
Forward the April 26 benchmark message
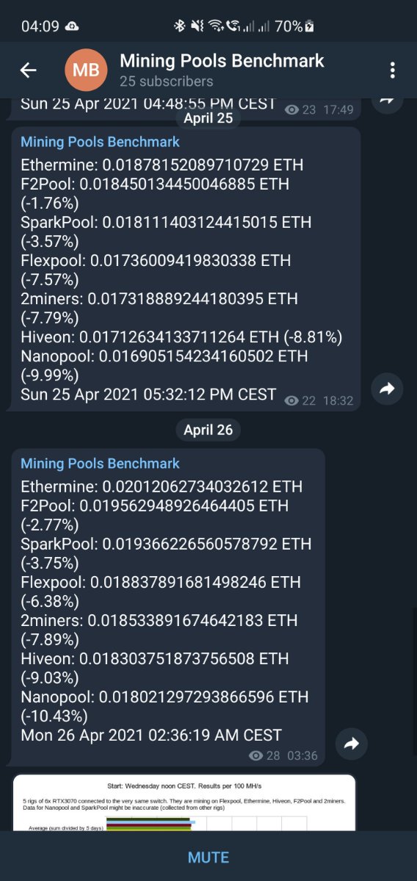352,744
